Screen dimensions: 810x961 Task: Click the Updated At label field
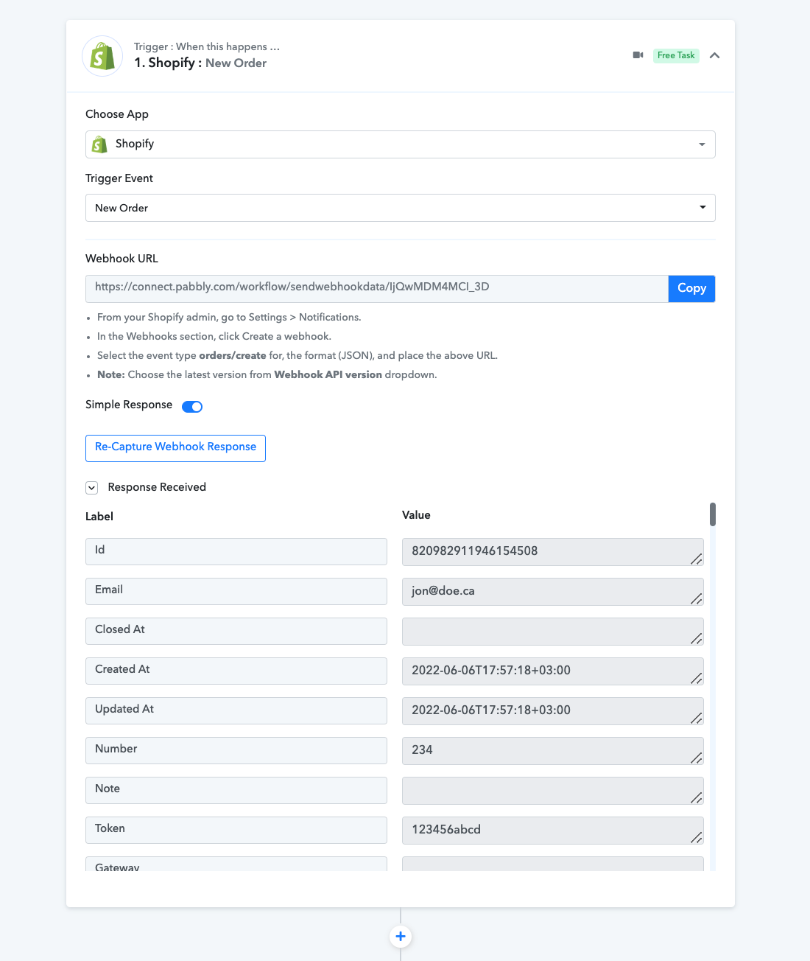[x=236, y=710]
